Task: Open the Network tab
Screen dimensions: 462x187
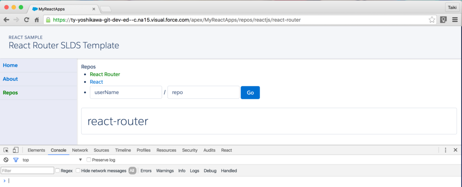Action: (80, 150)
